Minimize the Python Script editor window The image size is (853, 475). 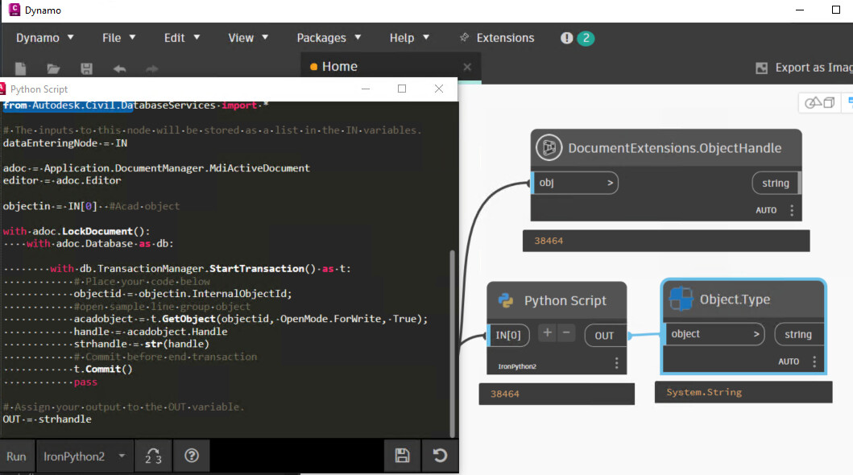point(366,89)
